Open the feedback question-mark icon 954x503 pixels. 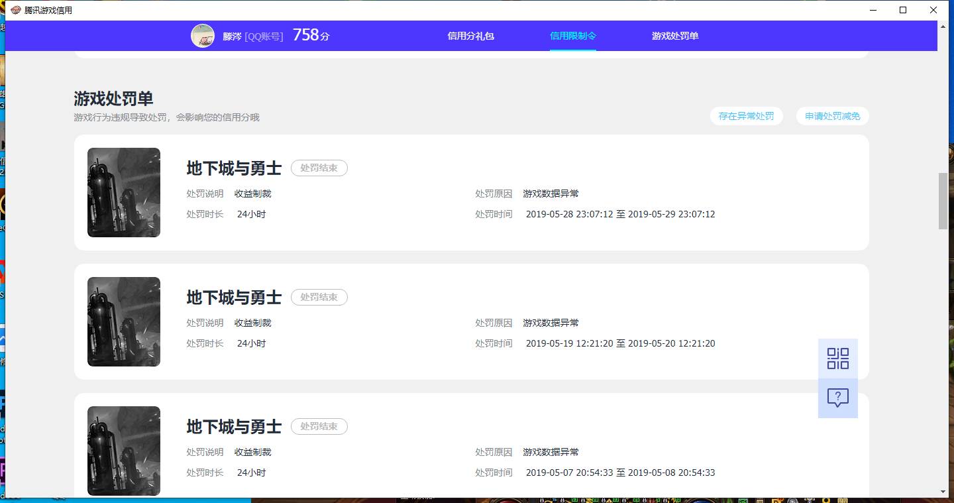pos(838,397)
